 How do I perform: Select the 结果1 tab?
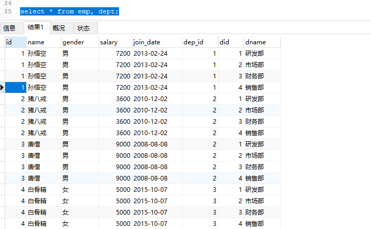(35, 28)
